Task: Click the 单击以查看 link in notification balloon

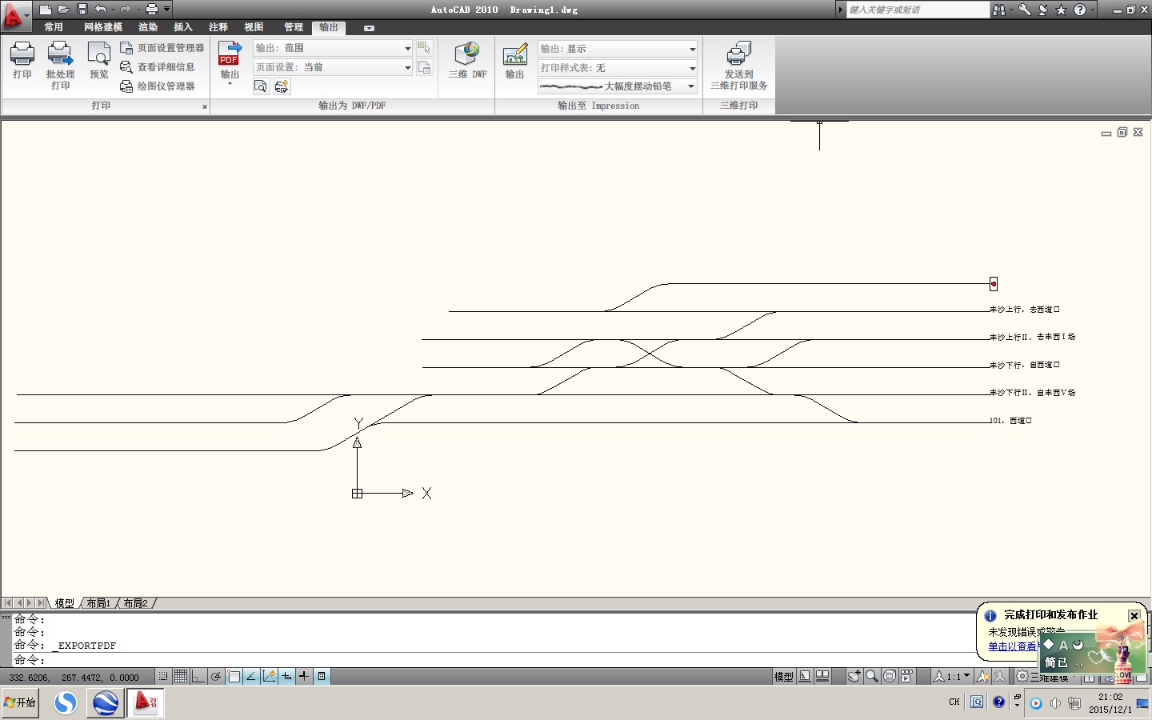Action: coord(1013,646)
